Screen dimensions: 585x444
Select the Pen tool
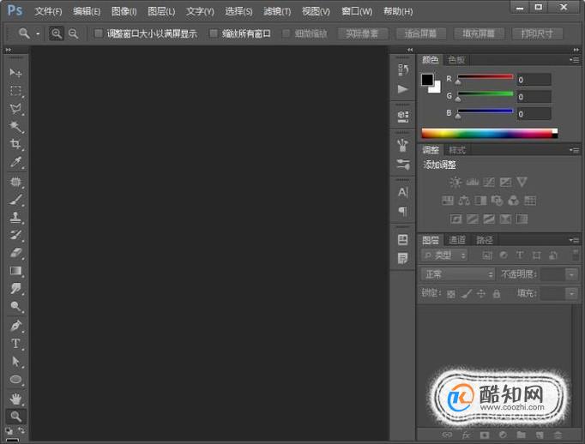(x=15, y=326)
